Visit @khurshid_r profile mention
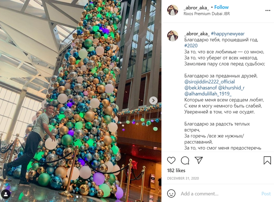 (231, 88)
